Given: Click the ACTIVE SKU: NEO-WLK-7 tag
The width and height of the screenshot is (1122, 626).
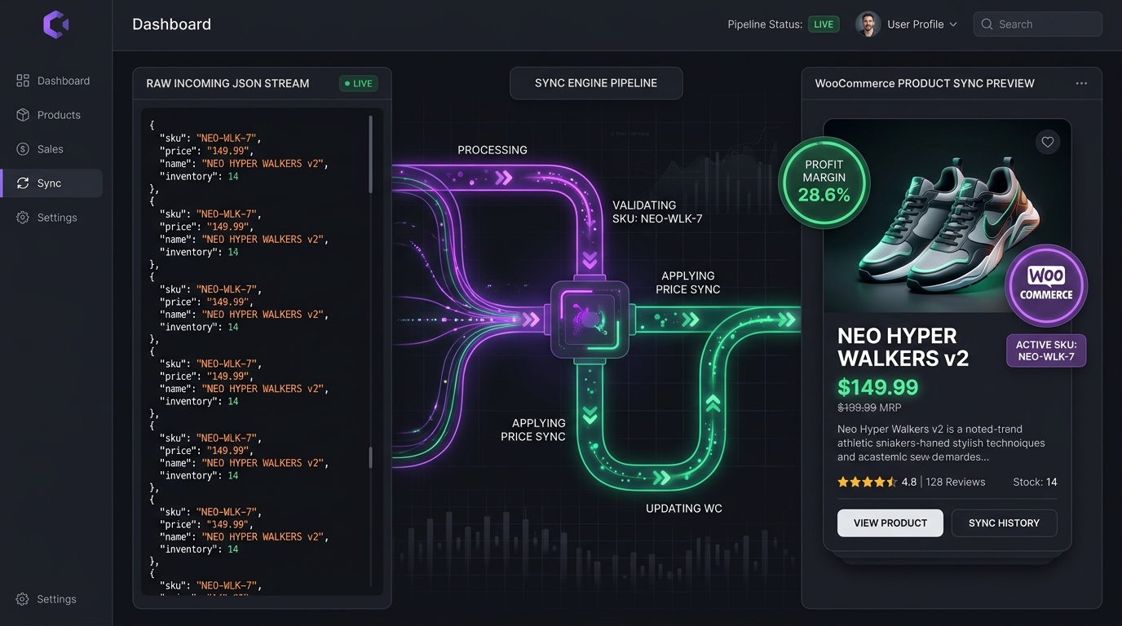Looking at the screenshot, I should coord(1046,350).
